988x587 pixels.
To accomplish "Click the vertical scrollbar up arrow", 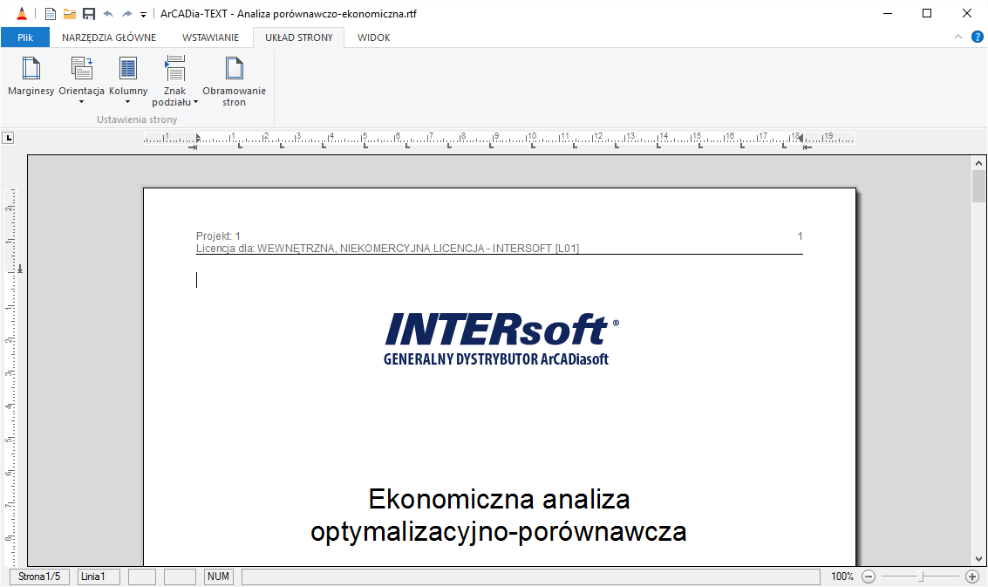I will click(978, 163).
